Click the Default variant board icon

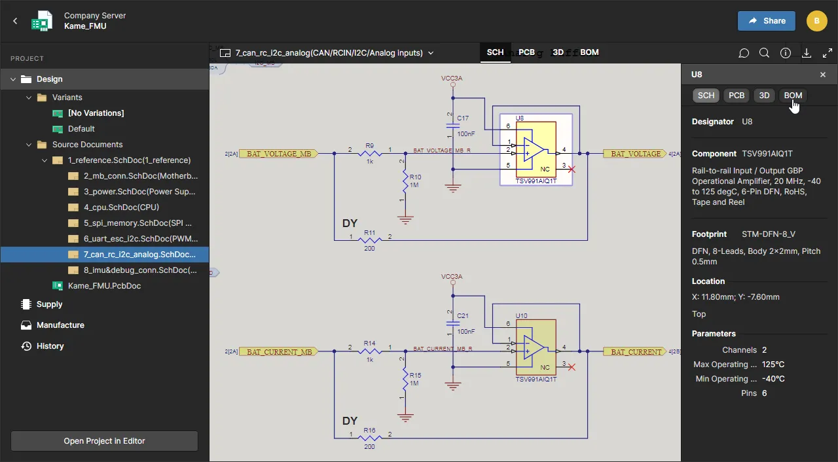coord(58,129)
